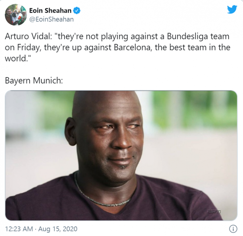Screen dimensions: 243x236
Task: Click the word "Barcelona" in tweet
Action: click(x=132, y=47)
